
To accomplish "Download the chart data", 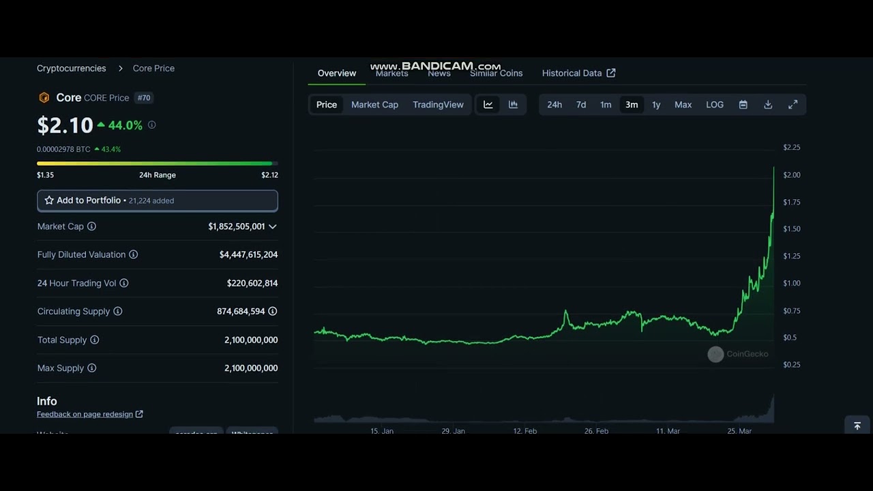I will coord(768,104).
